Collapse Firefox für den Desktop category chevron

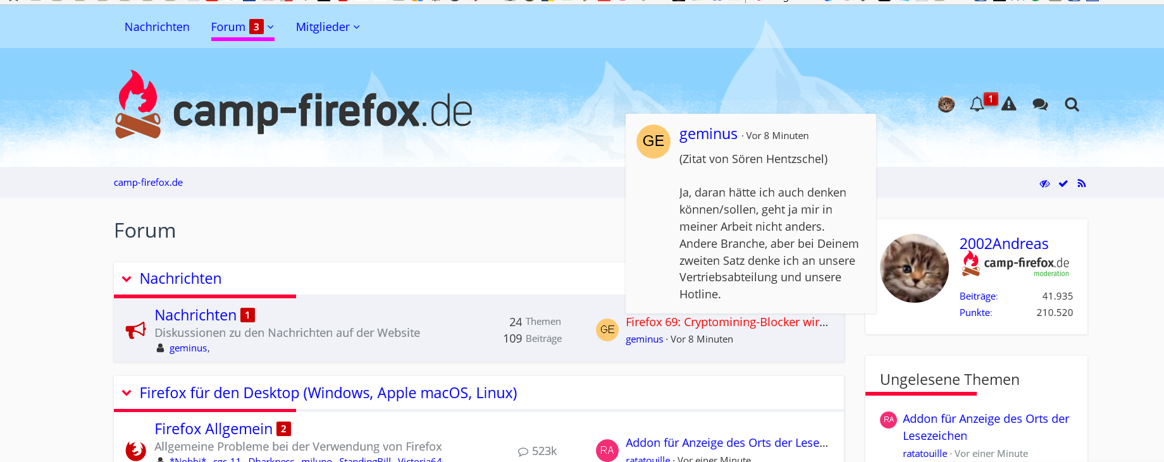pyautogui.click(x=127, y=392)
